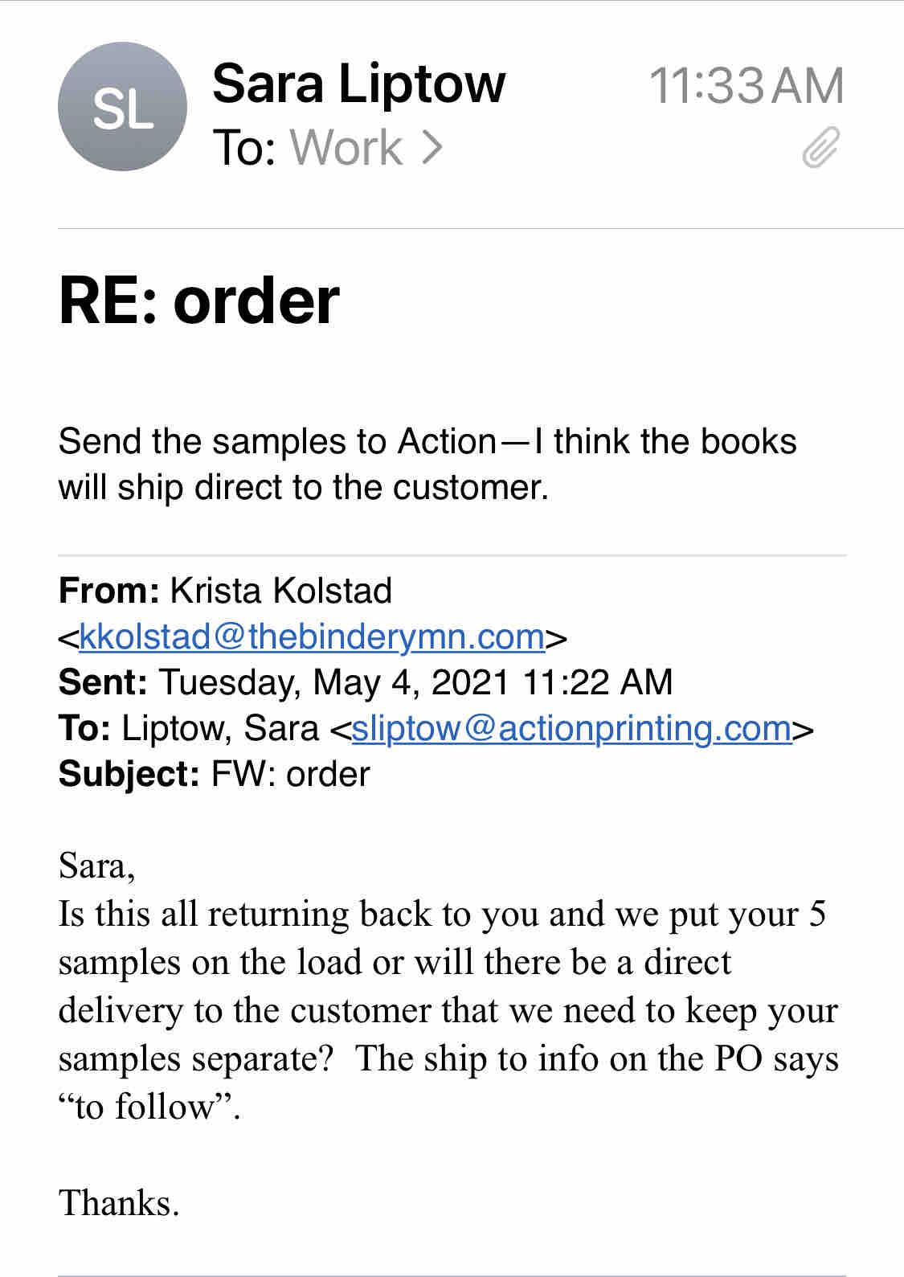Tap the Work recipient label
The height and width of the screenshot is (1277, 904).
tap(346, 148)
